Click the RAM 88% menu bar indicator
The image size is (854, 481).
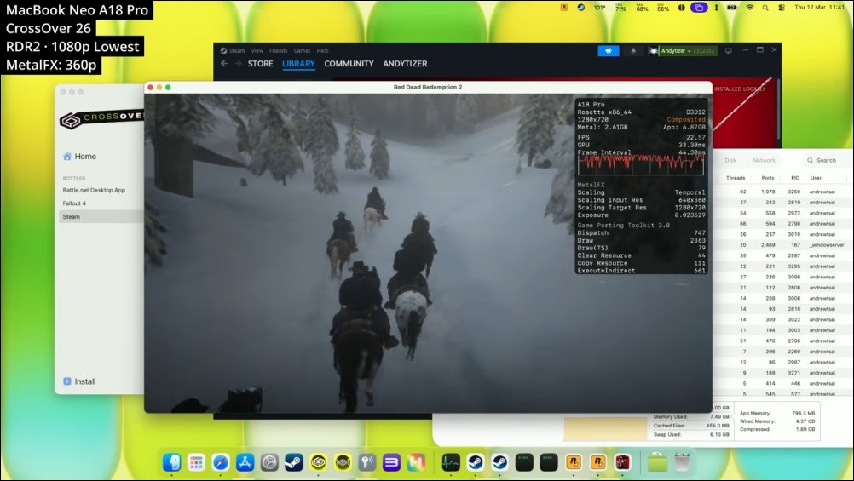tap(642, 8)
